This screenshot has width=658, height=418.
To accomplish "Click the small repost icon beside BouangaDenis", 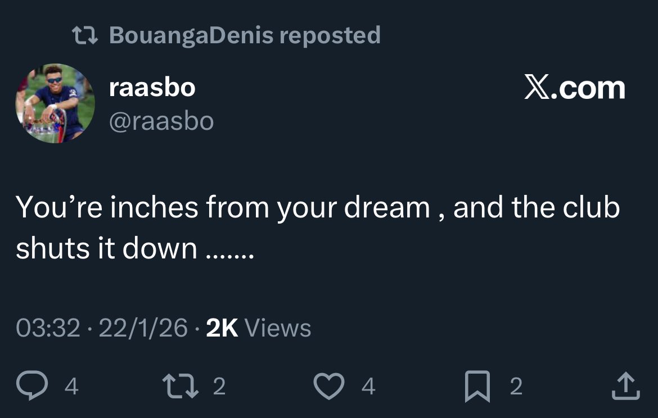I will click(x=86, y=35).
